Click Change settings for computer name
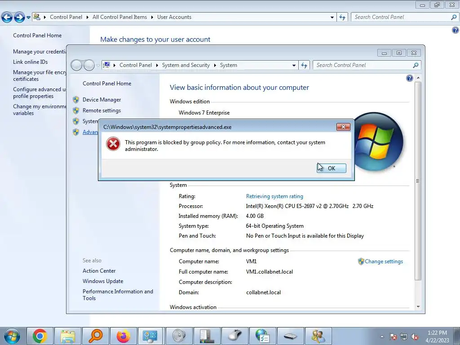The height and width of the screenshot is (345, 460). pos(384,261)
